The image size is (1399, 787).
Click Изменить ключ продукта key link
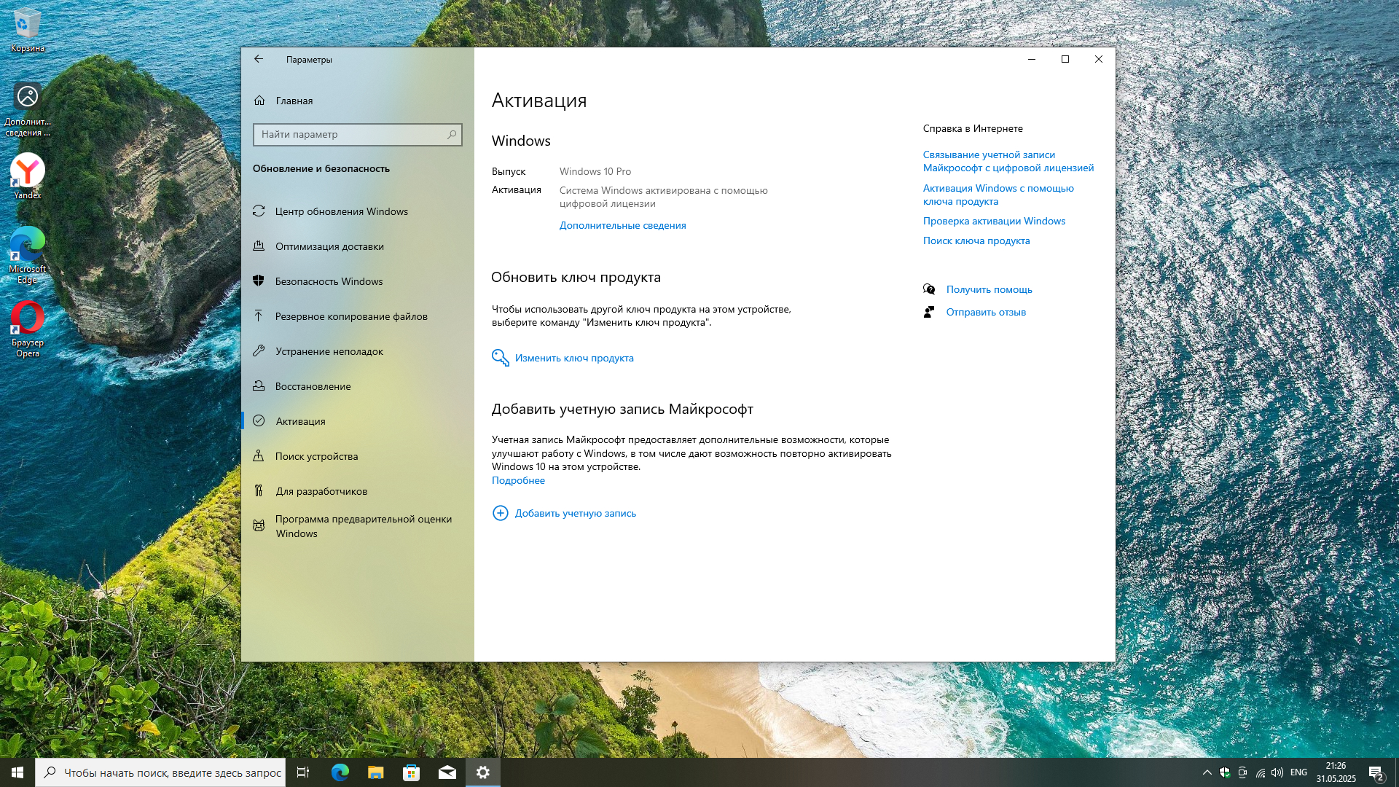pyautogui.click(x=573, y=358)
